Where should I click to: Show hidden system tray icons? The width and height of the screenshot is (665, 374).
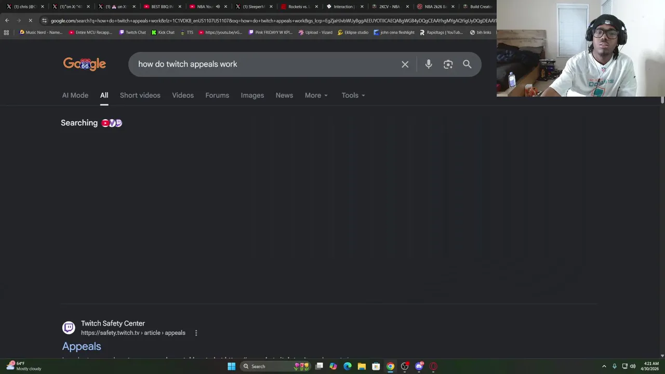click(x=604, y=366)
